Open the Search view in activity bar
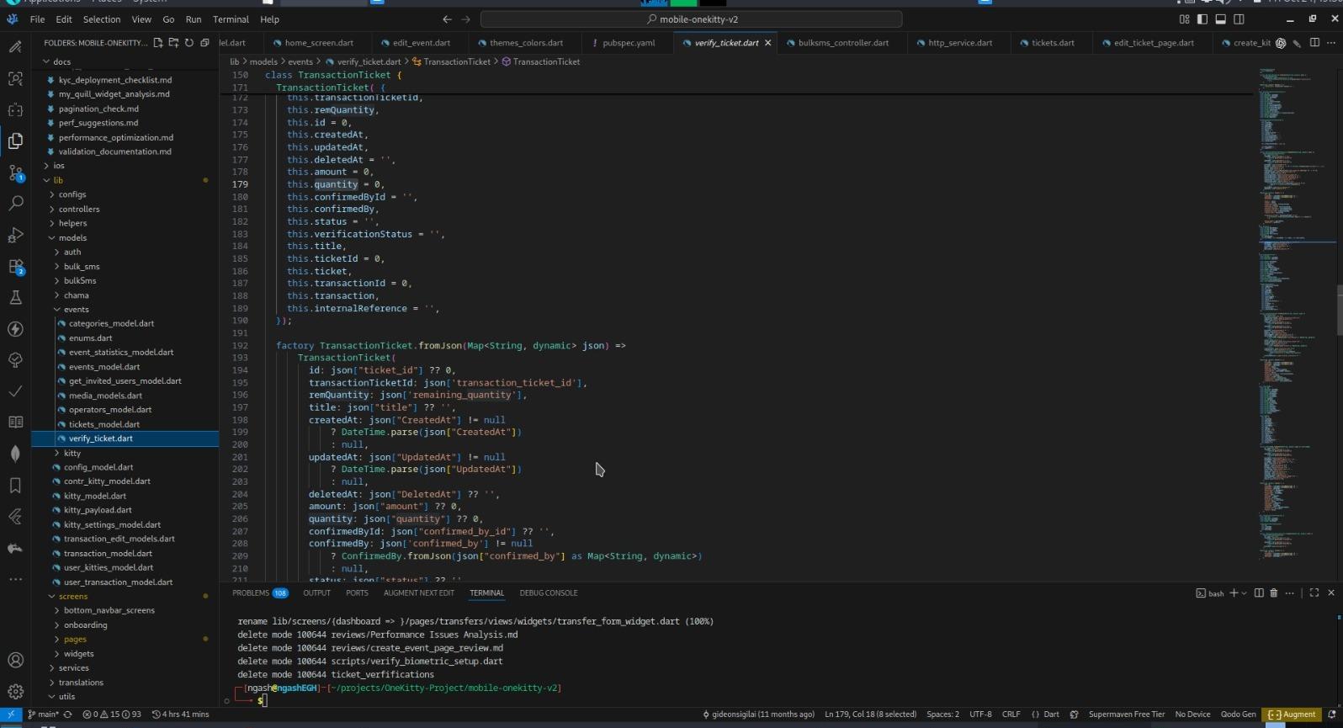Screen dimensions: 1343x728 coord(15,203)
